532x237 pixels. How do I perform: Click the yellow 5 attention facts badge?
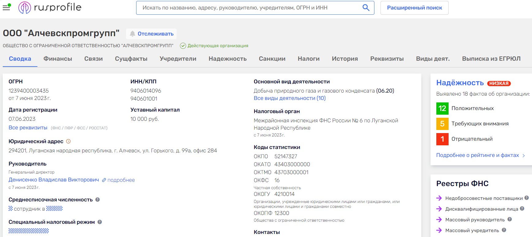pyautogui.click(x=442, y=124)
